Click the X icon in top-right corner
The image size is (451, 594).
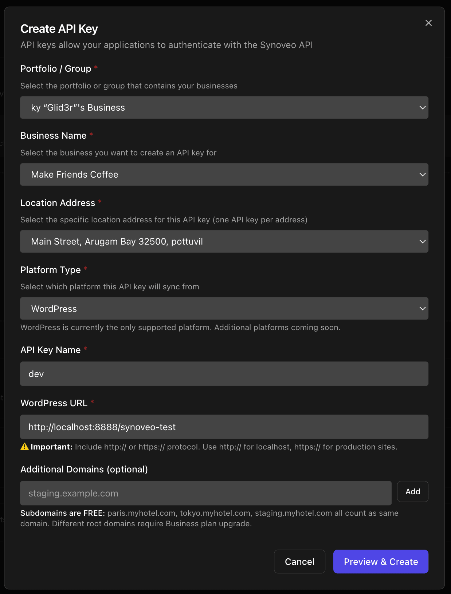[428, 23]
